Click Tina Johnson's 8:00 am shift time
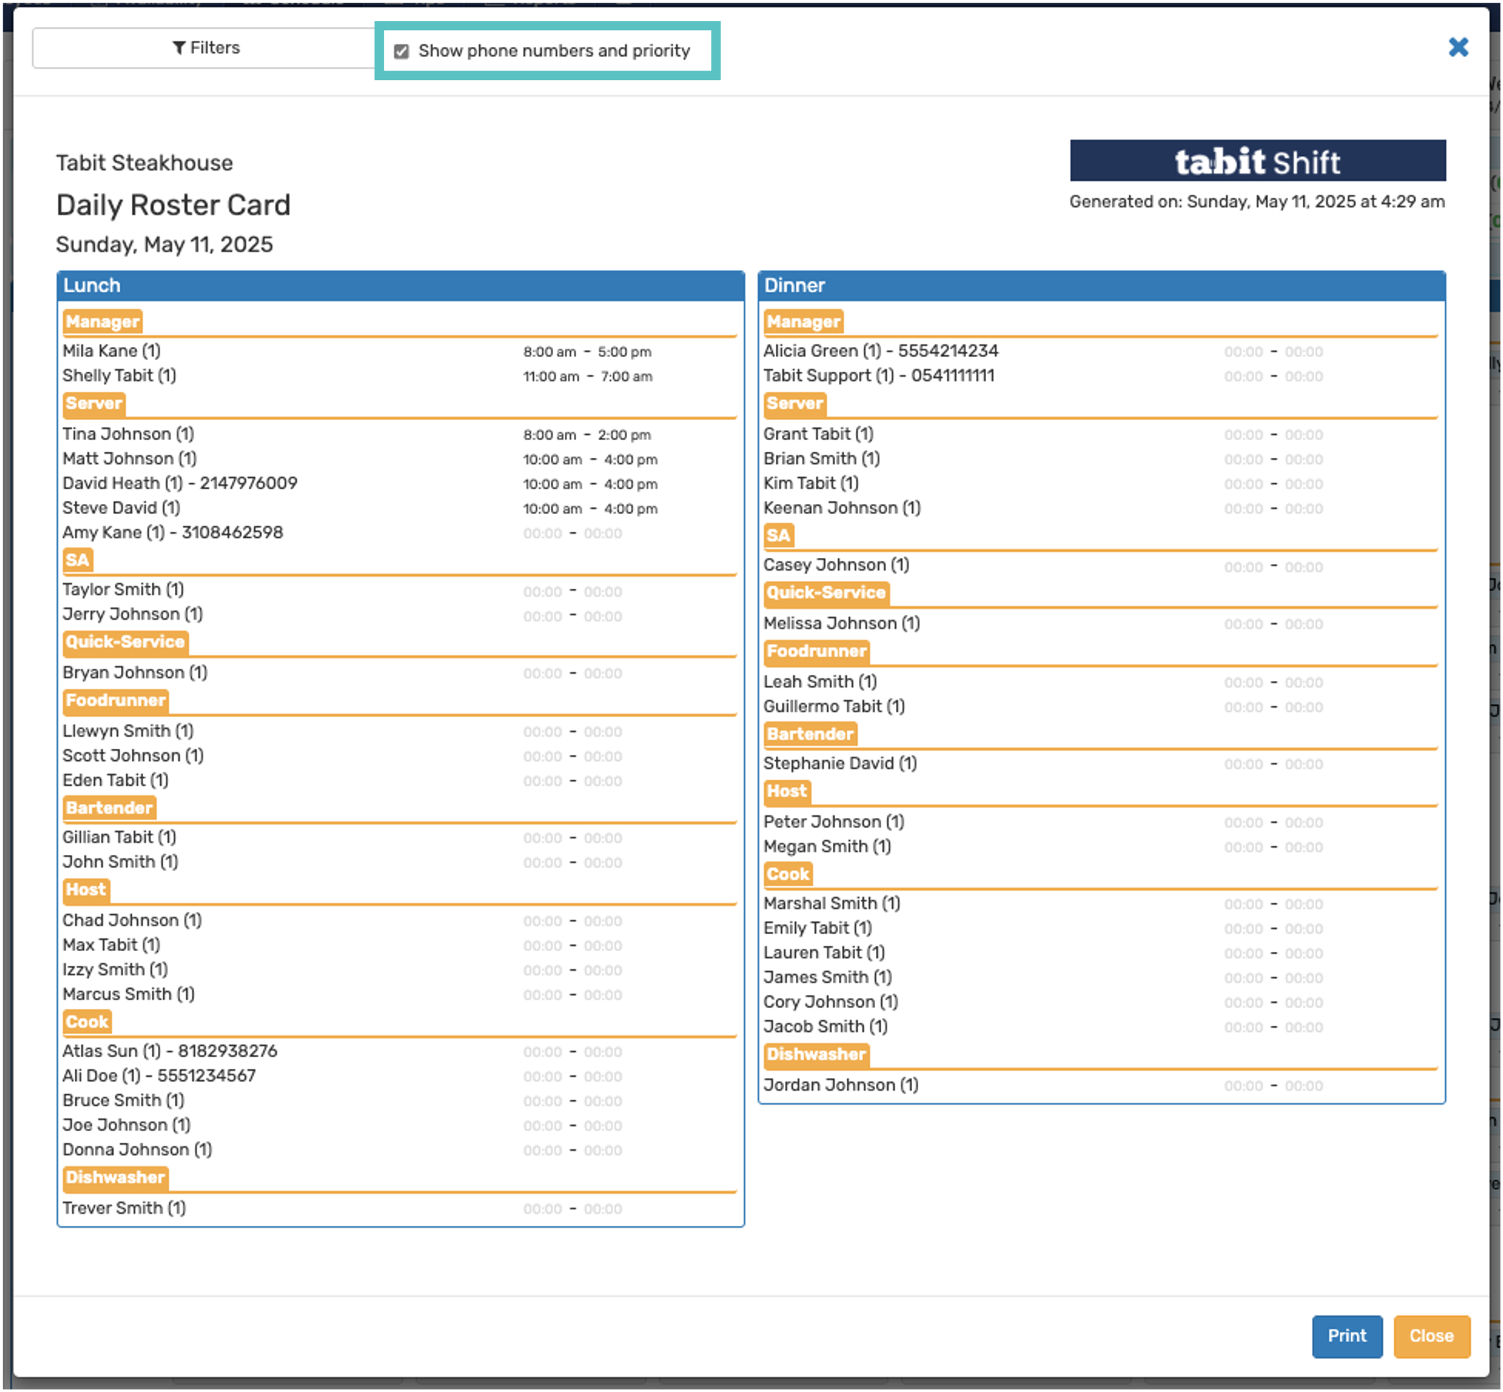This screenshot has width=1503, height=1392. [x=549, y=436]
